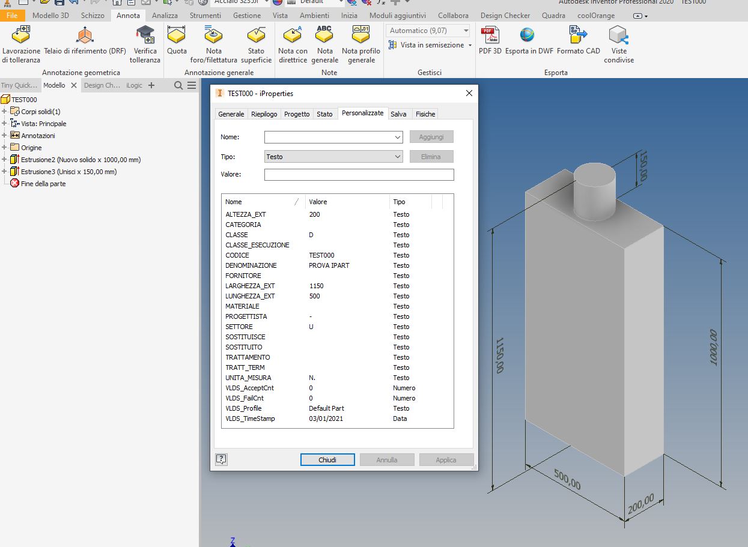Viewport: 748px width, 547px height.
Task: Expand the Estrusione2 tree node
Action: tap(4, 160)
